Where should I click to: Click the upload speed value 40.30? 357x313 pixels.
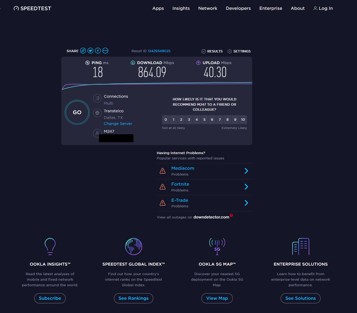pos(215,72)
